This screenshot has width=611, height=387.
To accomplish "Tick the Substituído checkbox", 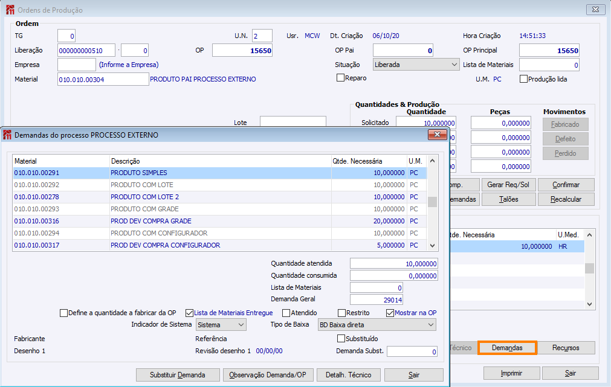I will (341, 339).
